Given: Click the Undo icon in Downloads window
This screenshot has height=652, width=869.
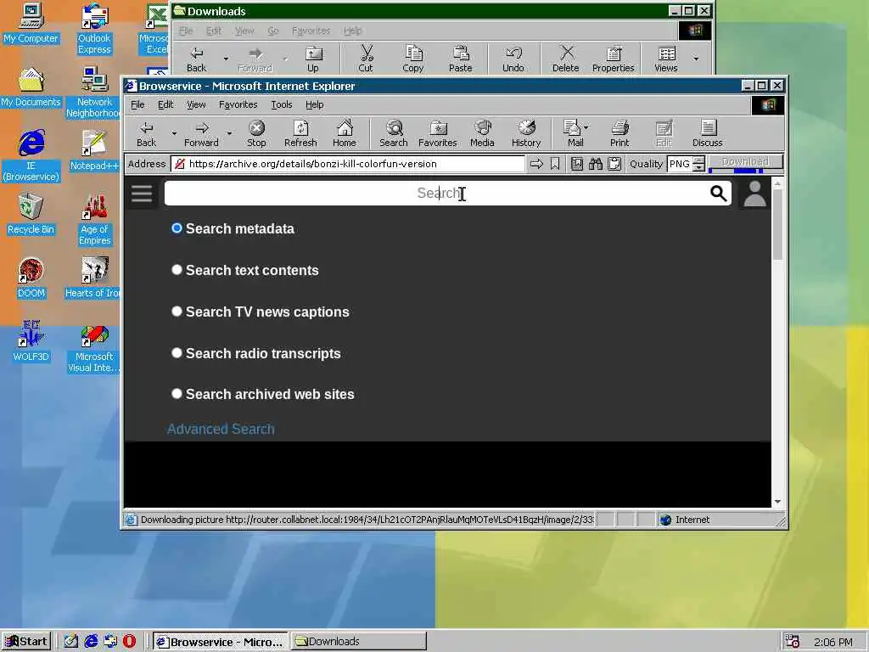Looking at the screenshot, I should (x=513, y=59).
